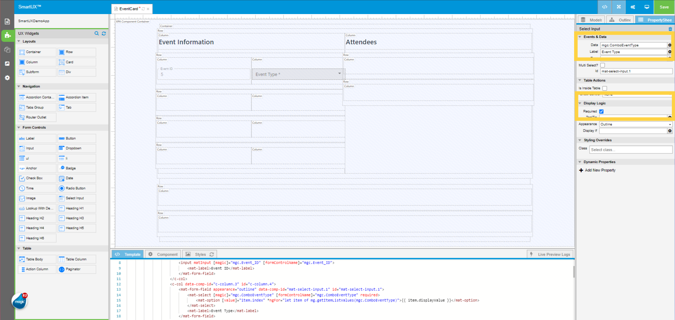Open the Data property gear icon
This screenshot has height=320, width=675.
[x=670, y=45]
